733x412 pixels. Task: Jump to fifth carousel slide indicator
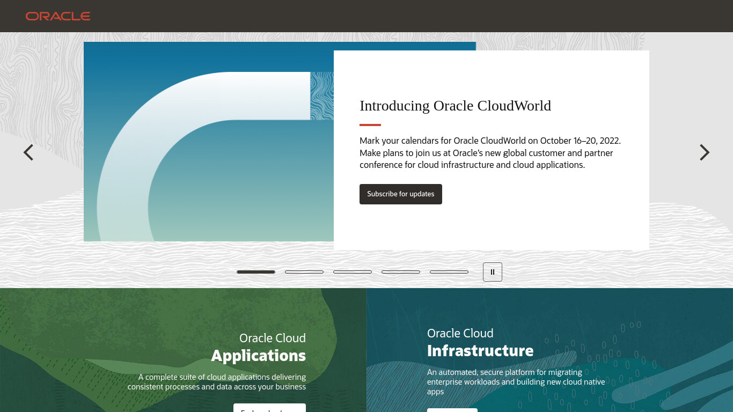449,272
